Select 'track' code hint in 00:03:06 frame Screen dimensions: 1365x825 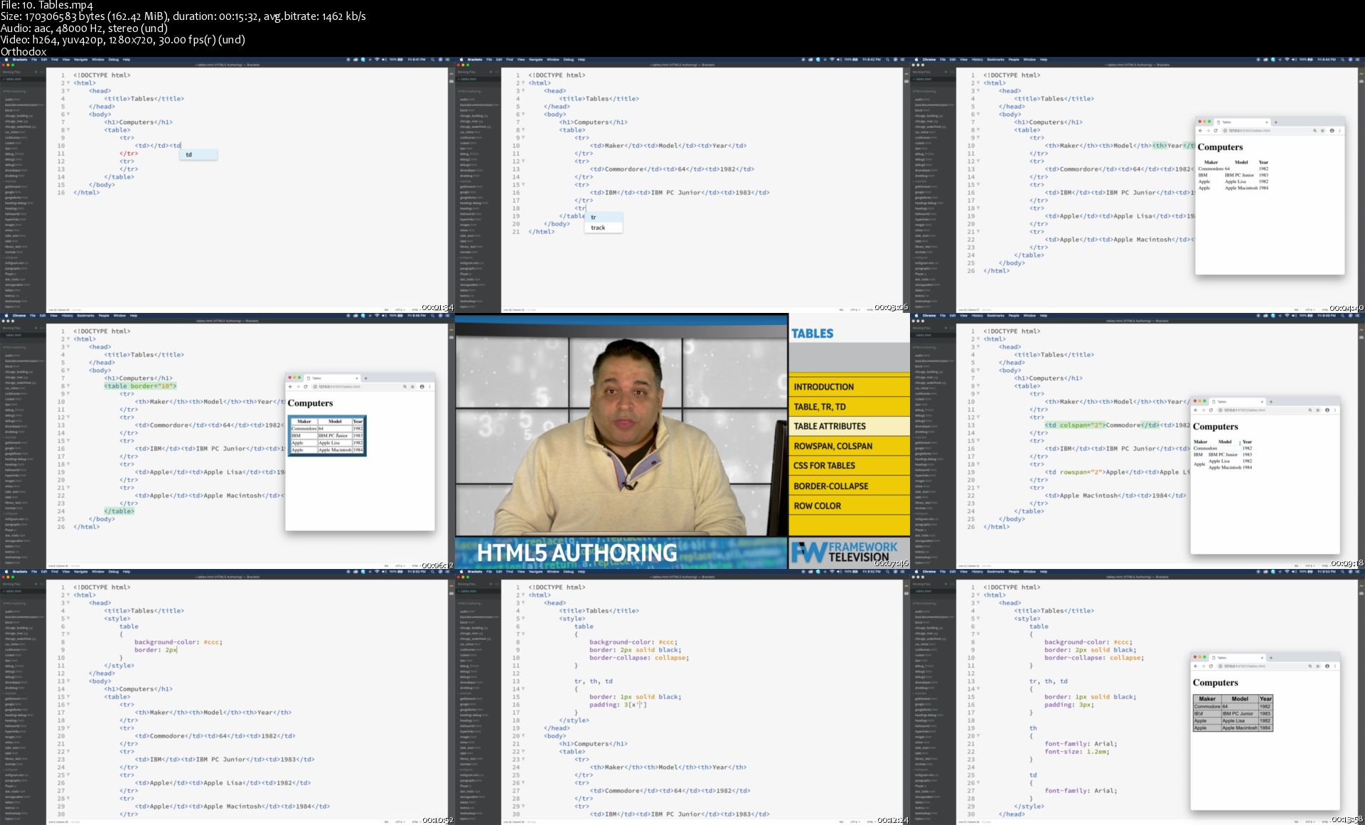[x=598, y=228]
